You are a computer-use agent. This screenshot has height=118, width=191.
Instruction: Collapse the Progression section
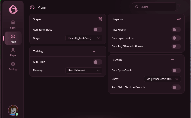[172, 19]
